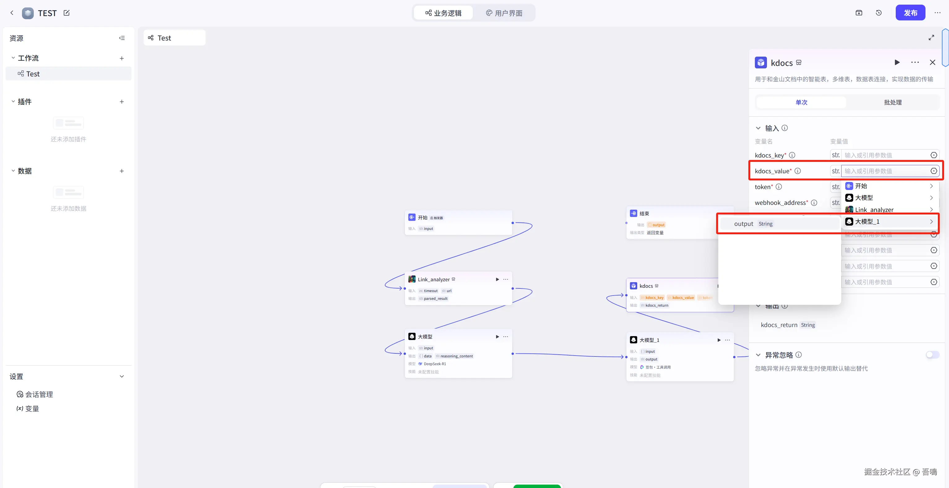This screenshot has width=949, height=488.
Task: Add a new workflow with the plus icon
Action: tap(122, 58)
